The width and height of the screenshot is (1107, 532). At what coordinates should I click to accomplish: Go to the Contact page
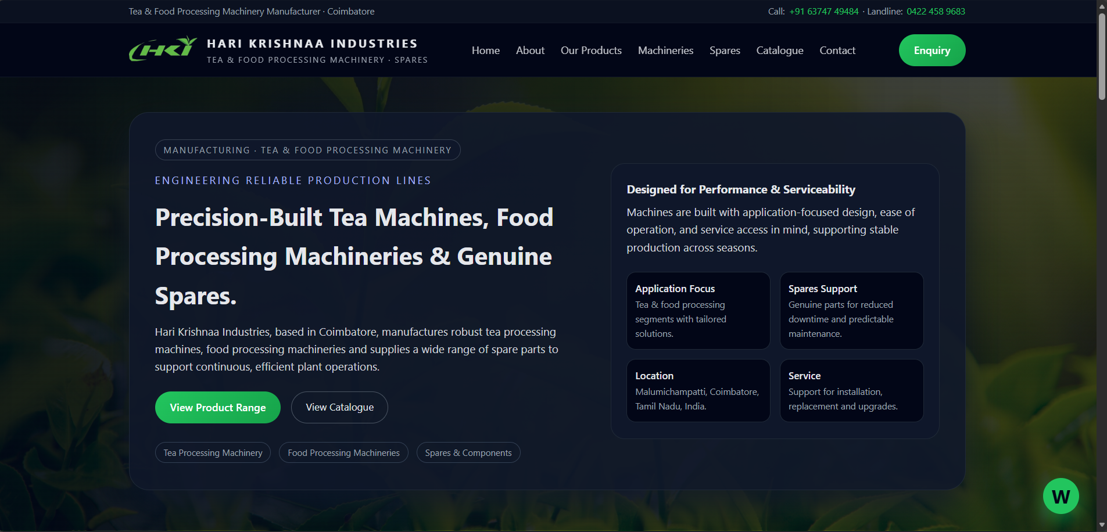837,51
